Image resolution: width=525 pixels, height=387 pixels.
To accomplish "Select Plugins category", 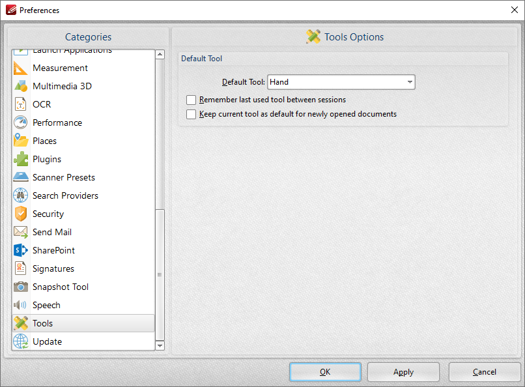I will point(83,159).
